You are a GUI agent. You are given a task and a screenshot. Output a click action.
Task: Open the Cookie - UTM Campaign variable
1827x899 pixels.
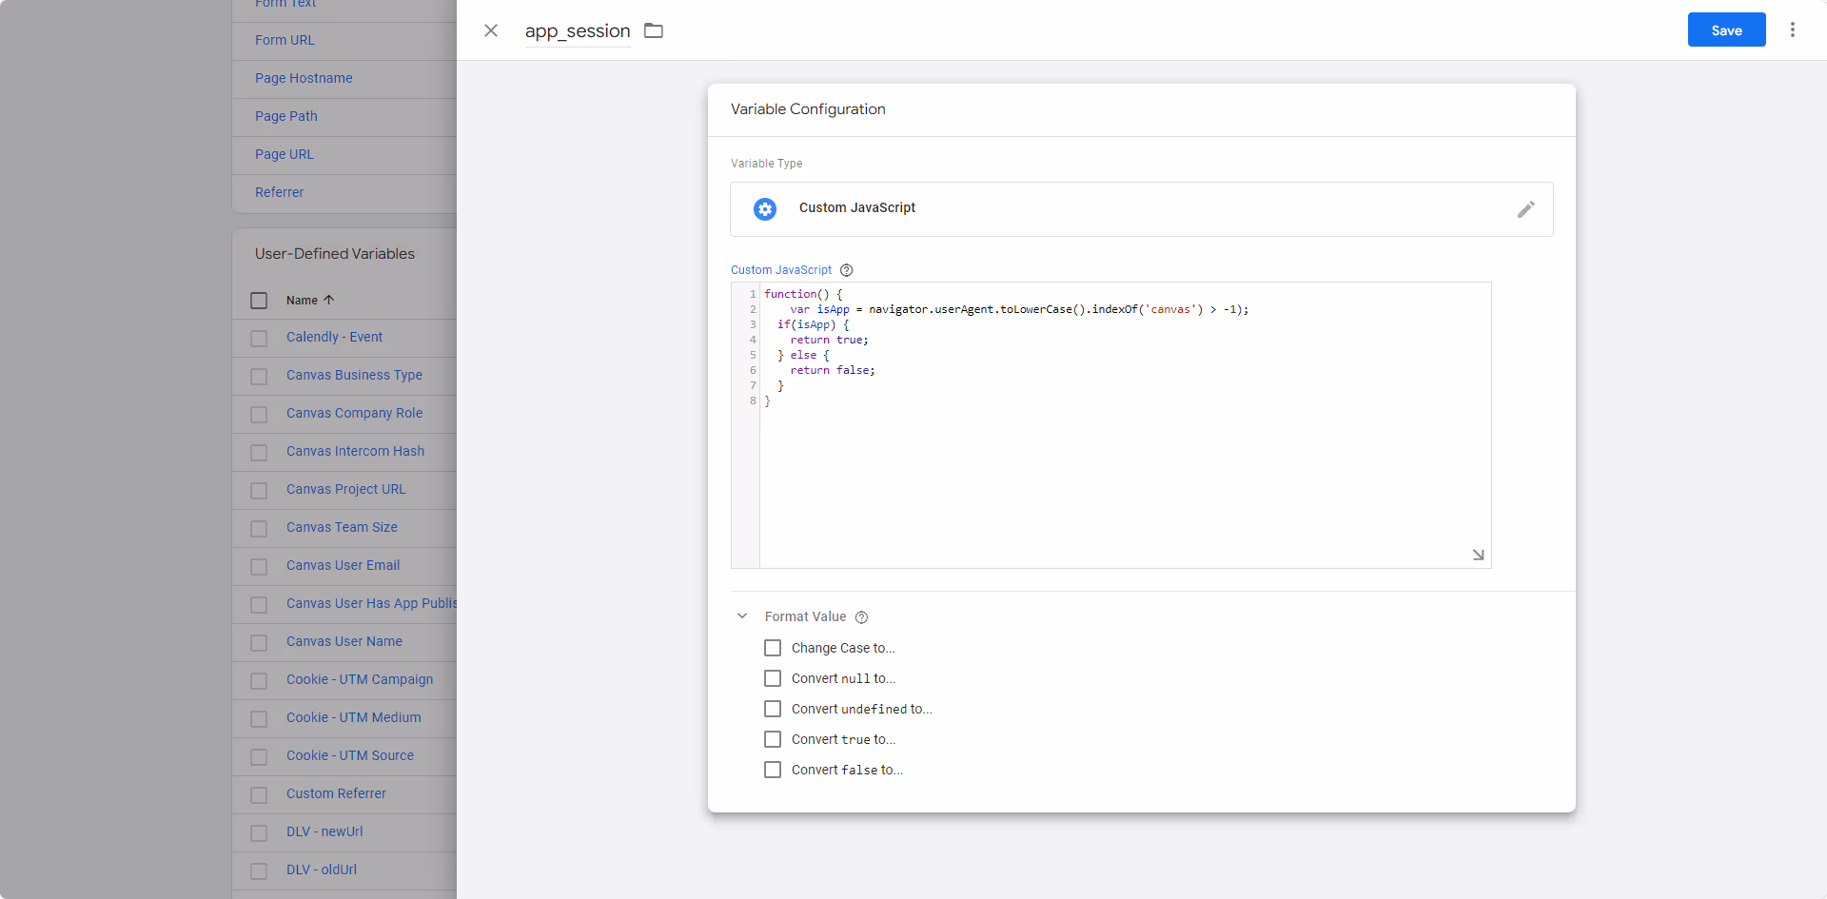click(x=360, y=679)
